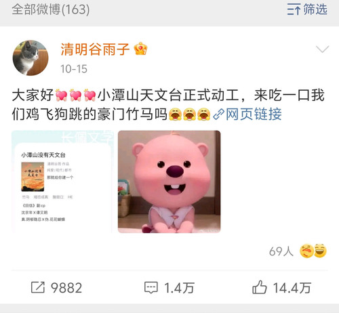Click the chain link icon
The height and width of the screenshot is (313, 339).
(x=218, y=114)
